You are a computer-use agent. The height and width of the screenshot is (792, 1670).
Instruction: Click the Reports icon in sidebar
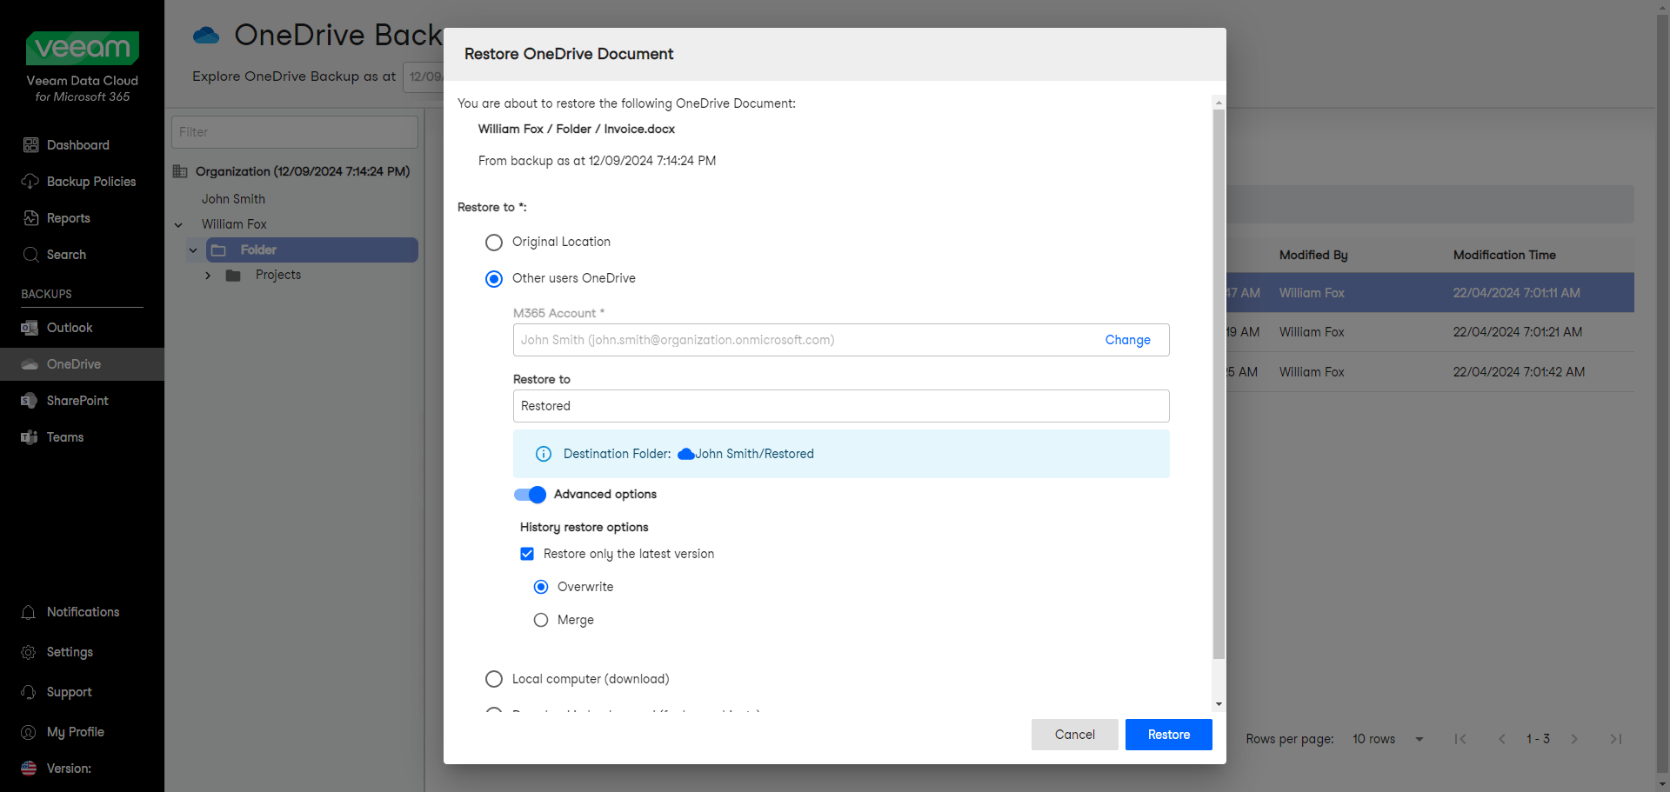click(x=30, y=218)
